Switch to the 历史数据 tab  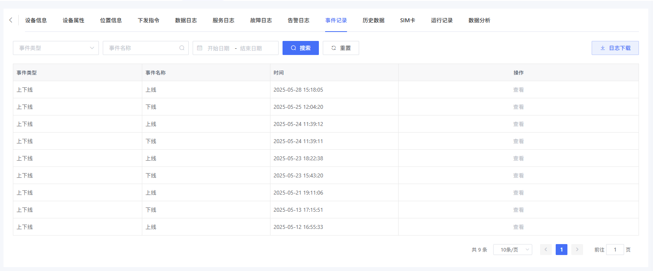tap(373, 20)
